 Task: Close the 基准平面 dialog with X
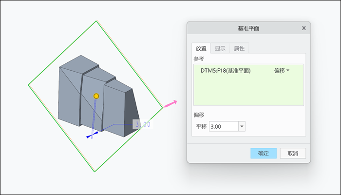304,28
